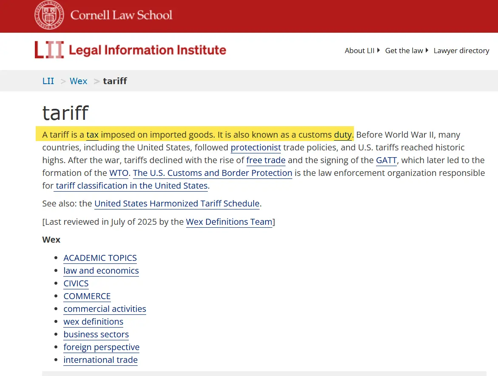498x376 pixels.
Task: Select the commercial activities link
Action: [105, 309]
